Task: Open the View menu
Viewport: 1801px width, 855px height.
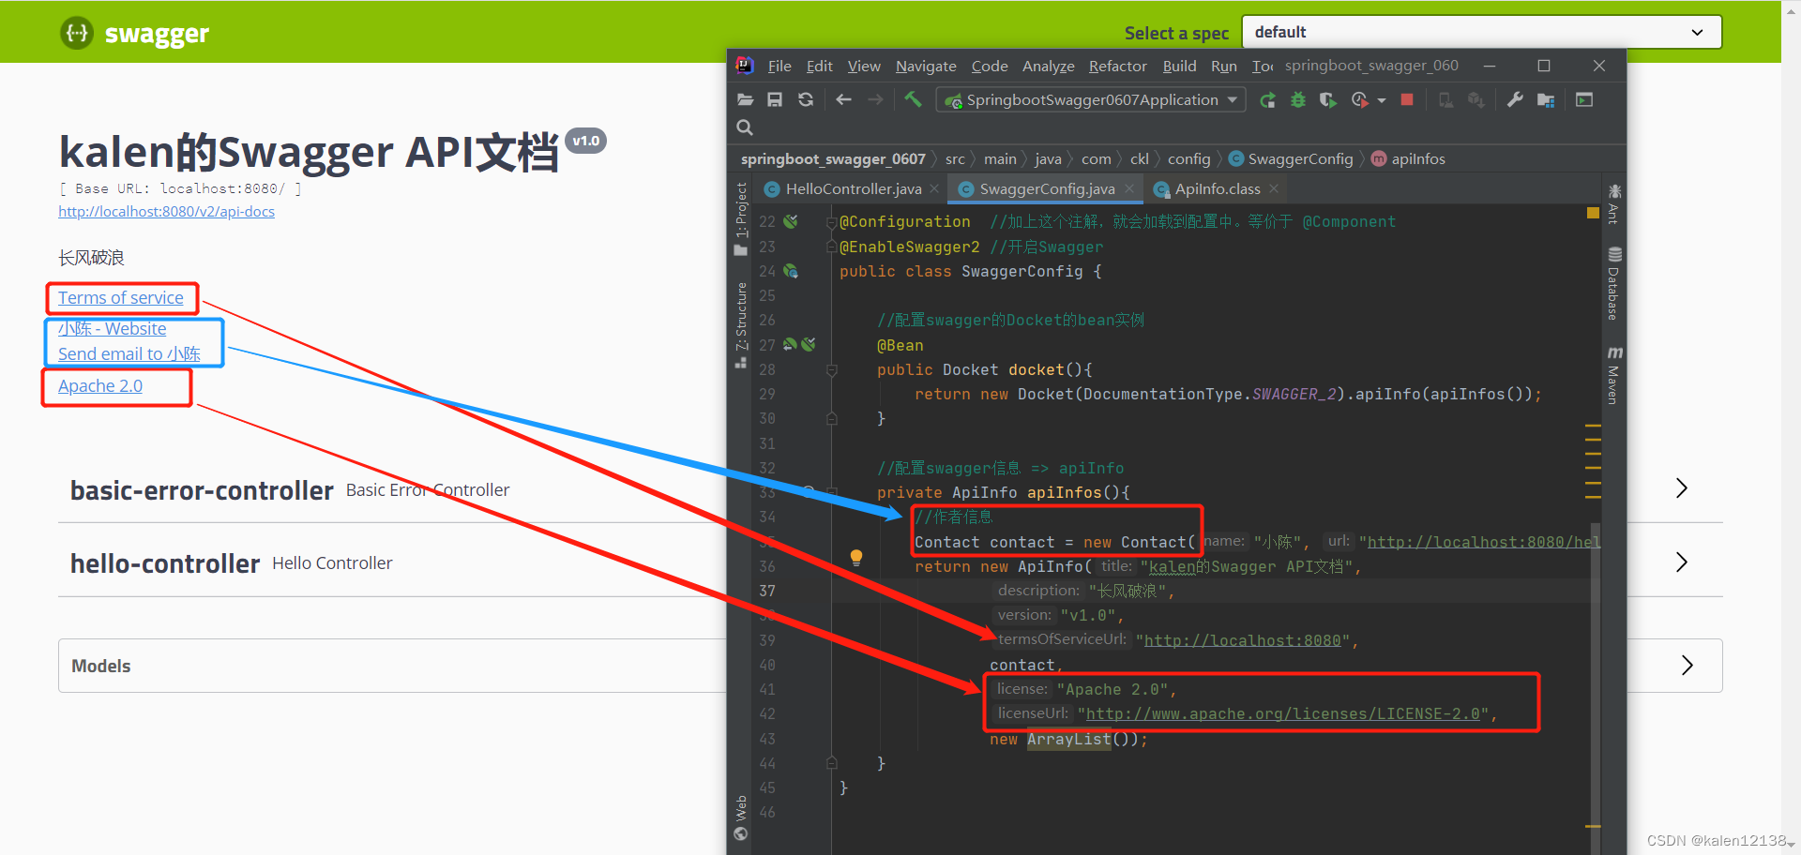Action: pos(864,66)
